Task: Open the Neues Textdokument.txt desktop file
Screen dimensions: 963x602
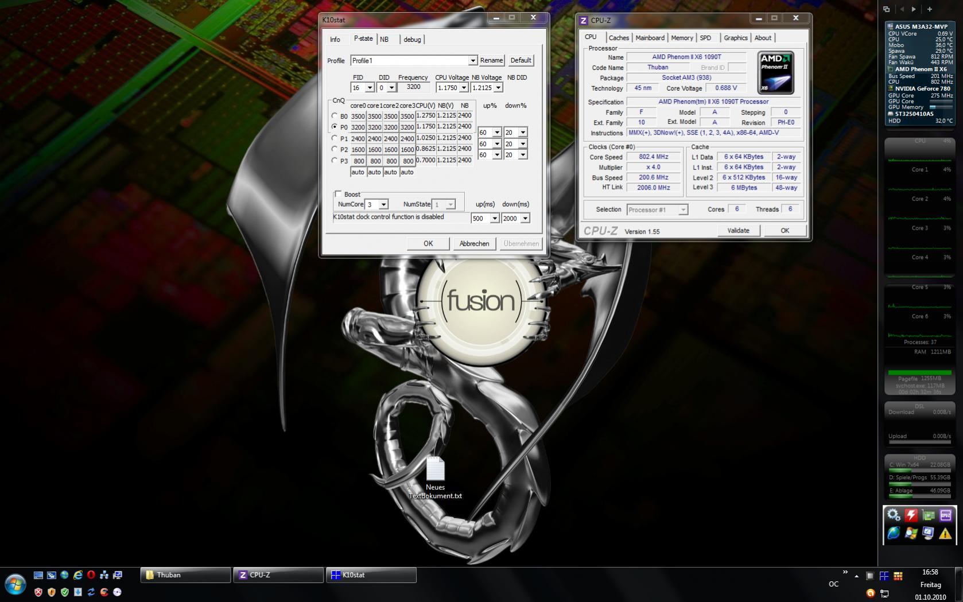Action: click(435, 477)
